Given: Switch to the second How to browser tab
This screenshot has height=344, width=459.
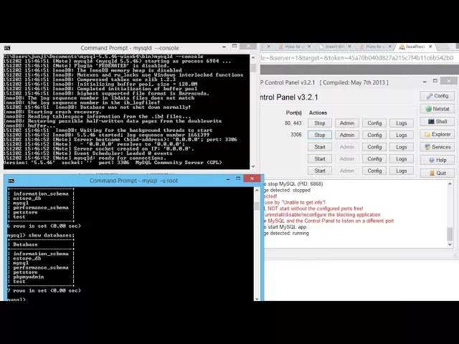Looking at the screenshot, I should (375, 47).
